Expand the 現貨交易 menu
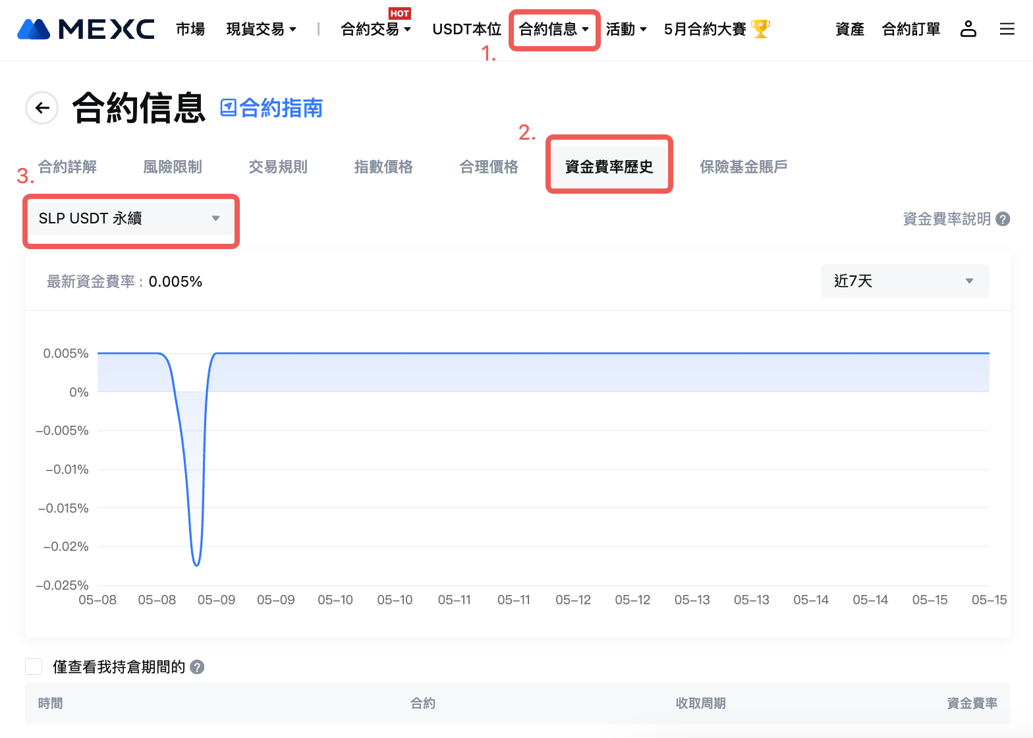 pos(261,29)
